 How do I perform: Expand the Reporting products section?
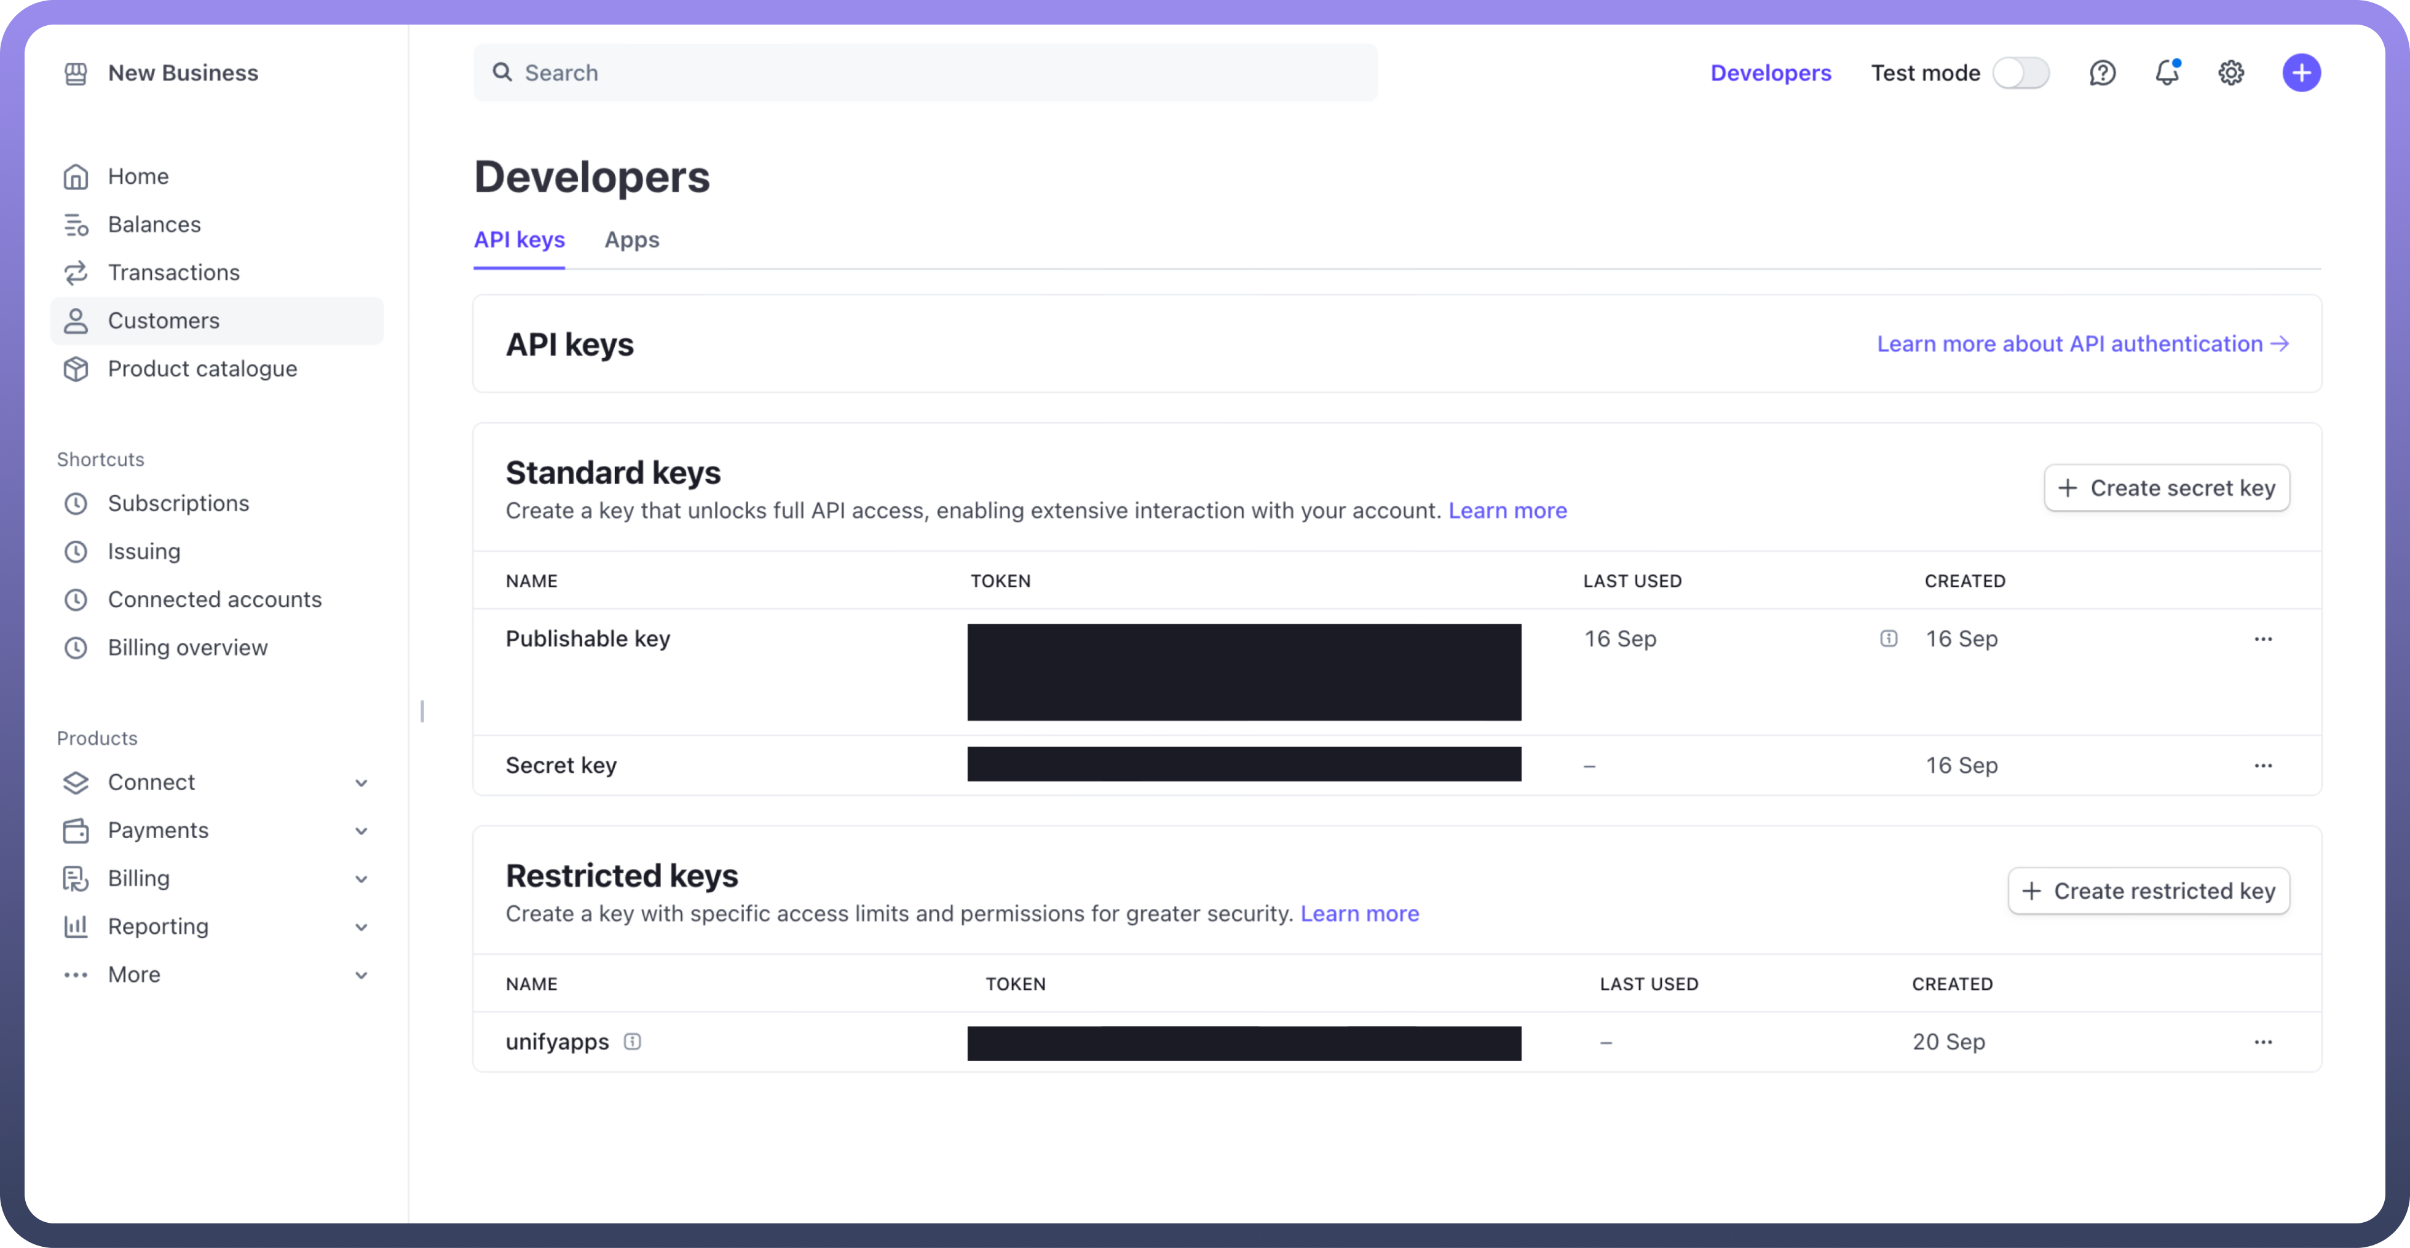tap(361, 927)
